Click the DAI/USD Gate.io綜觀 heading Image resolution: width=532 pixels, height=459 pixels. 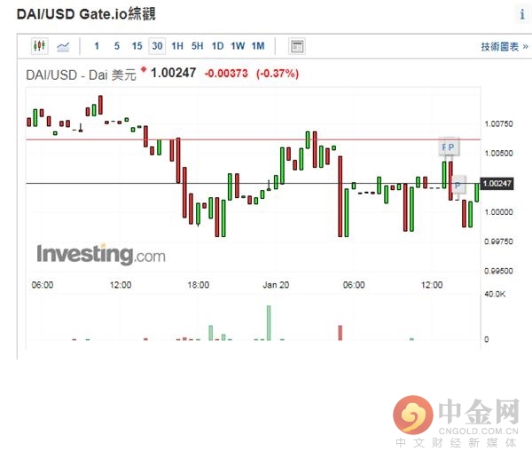coord(86,14)
